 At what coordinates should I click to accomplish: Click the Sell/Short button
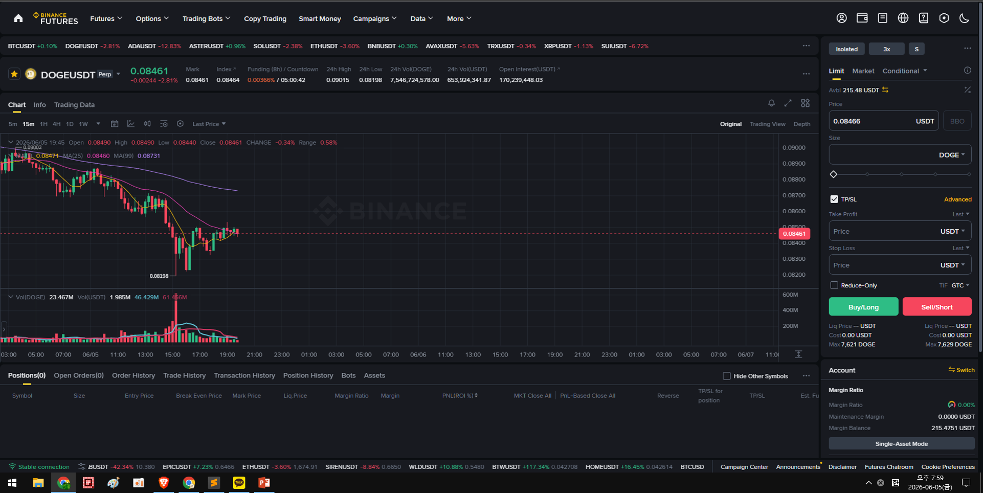tap(937, 307)
